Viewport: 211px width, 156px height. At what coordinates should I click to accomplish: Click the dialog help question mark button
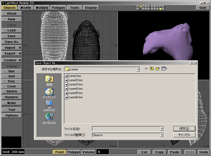click(191, 63)
